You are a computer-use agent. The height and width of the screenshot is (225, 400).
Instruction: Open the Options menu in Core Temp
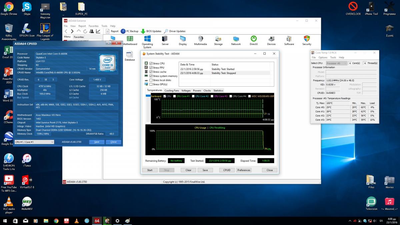[x=323, y=57]
